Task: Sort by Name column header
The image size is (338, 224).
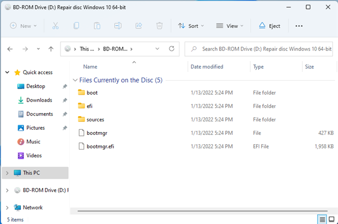Action: (x=90, y=67)
